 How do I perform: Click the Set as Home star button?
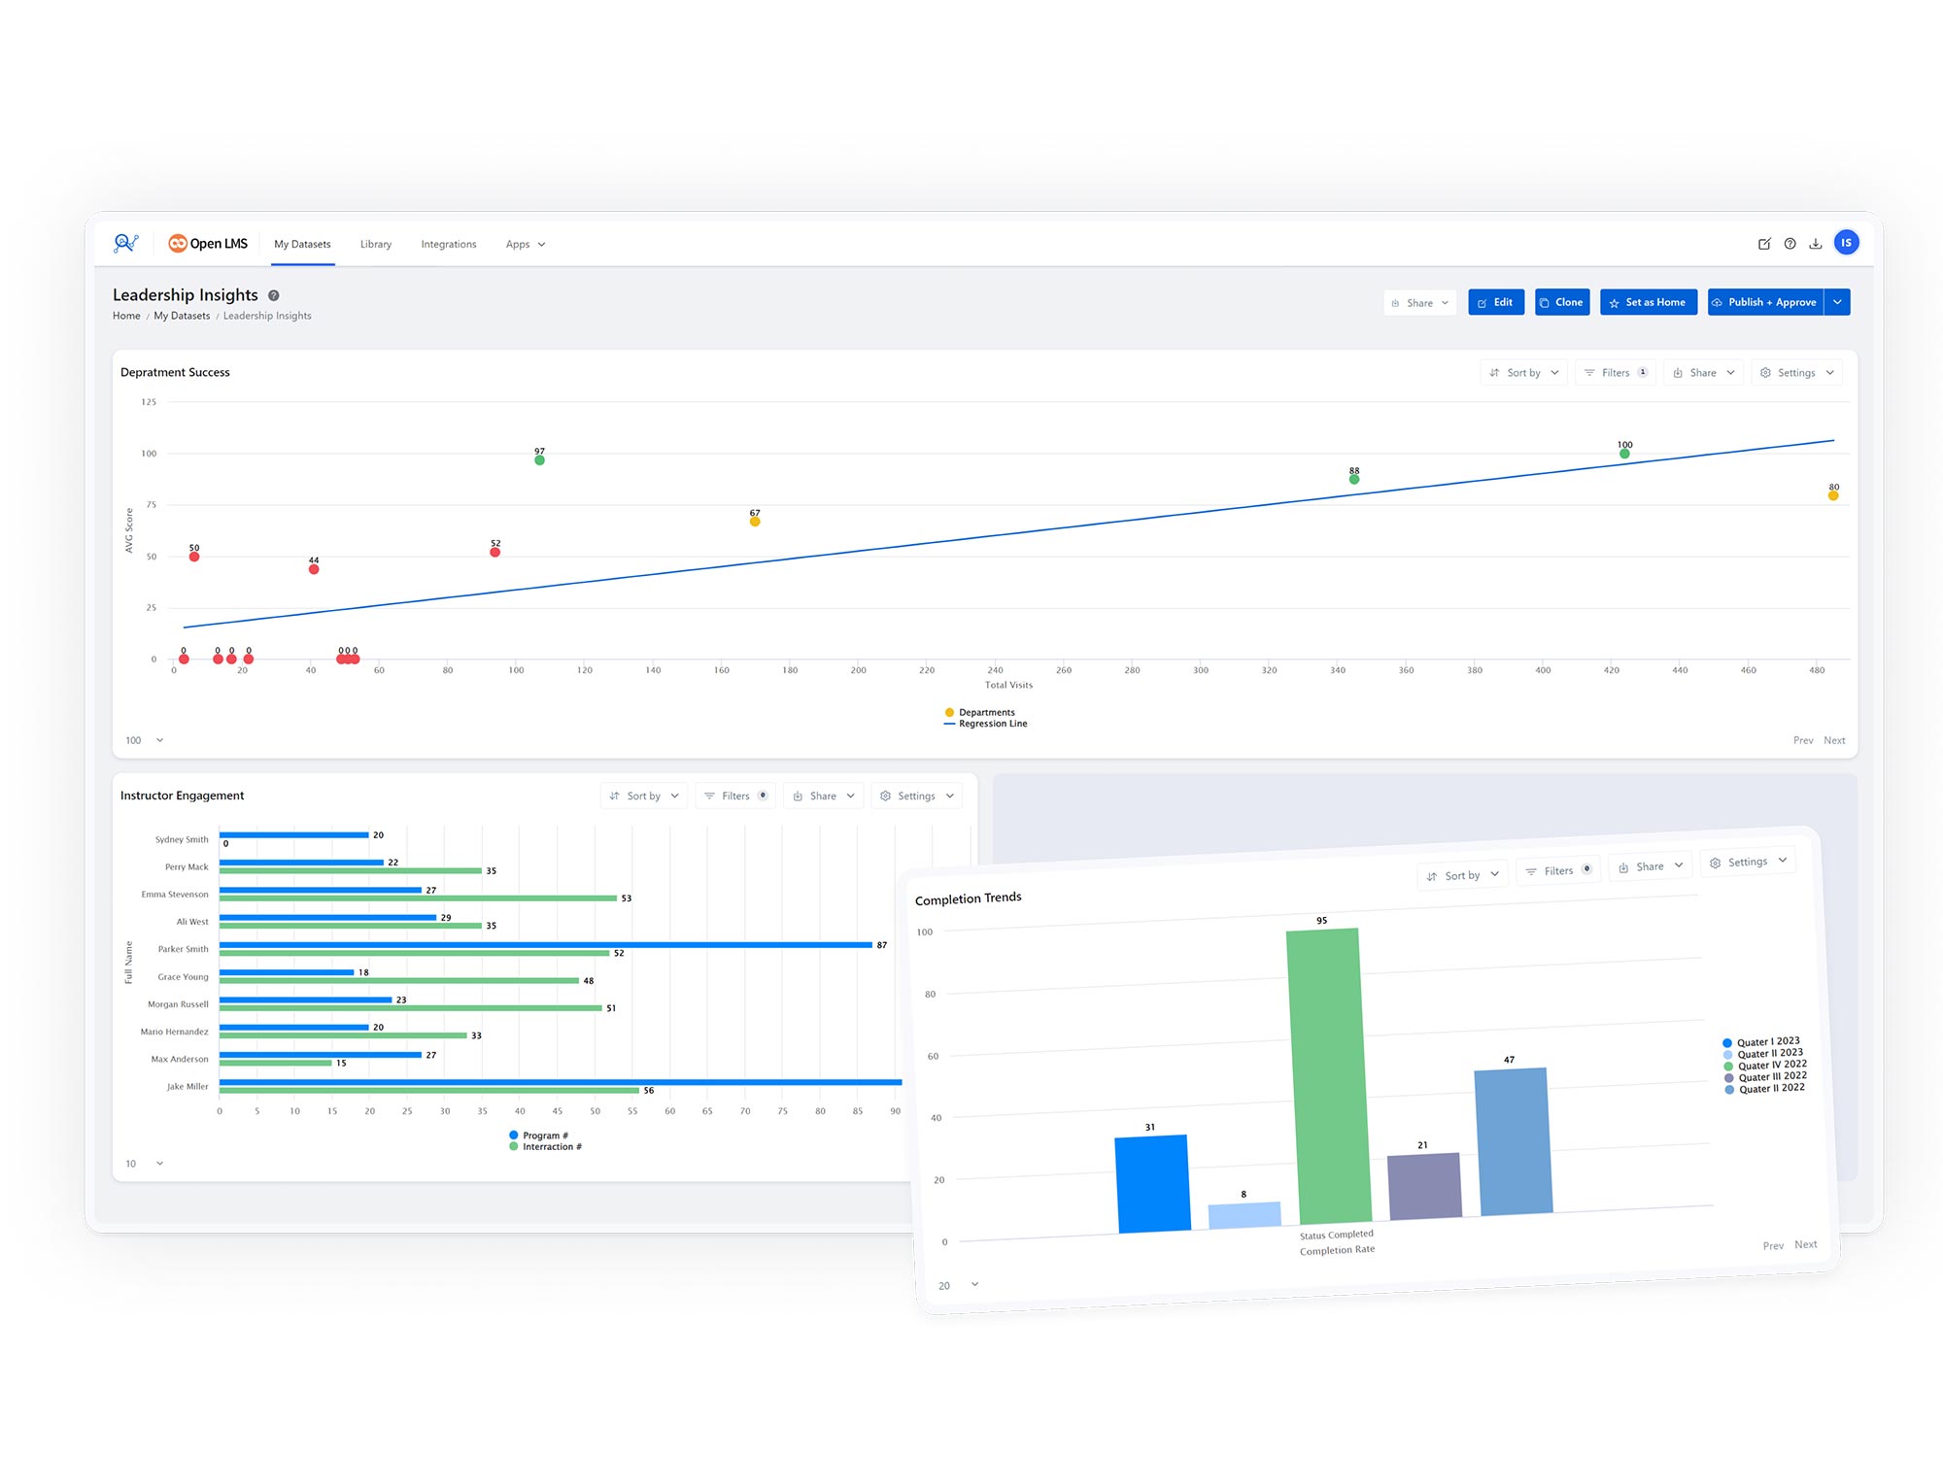pyautogui.click(x=1648, y=302)
